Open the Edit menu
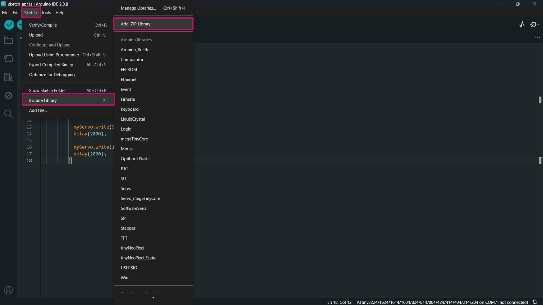The width and height of the screenshot is (543, 305). (x=16, y=13)
